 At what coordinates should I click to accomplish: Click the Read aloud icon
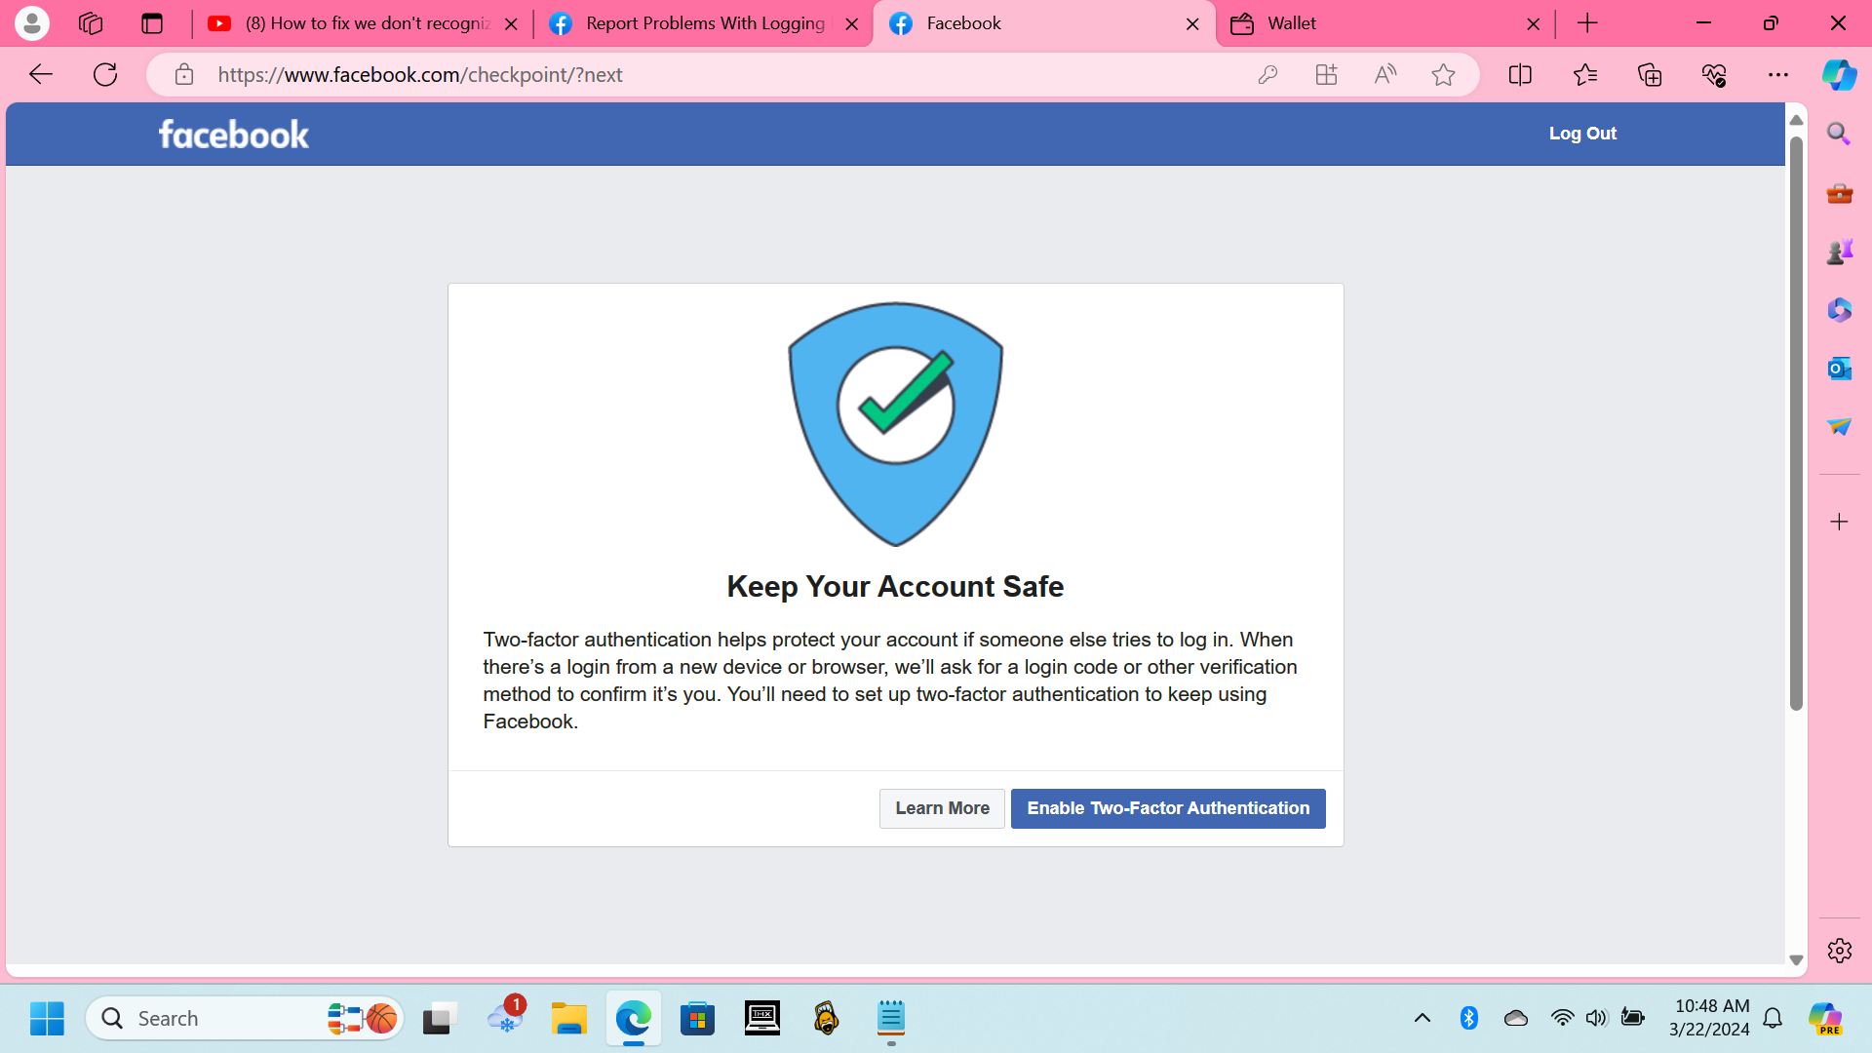pyautogui.click(x=1384, y=75)
